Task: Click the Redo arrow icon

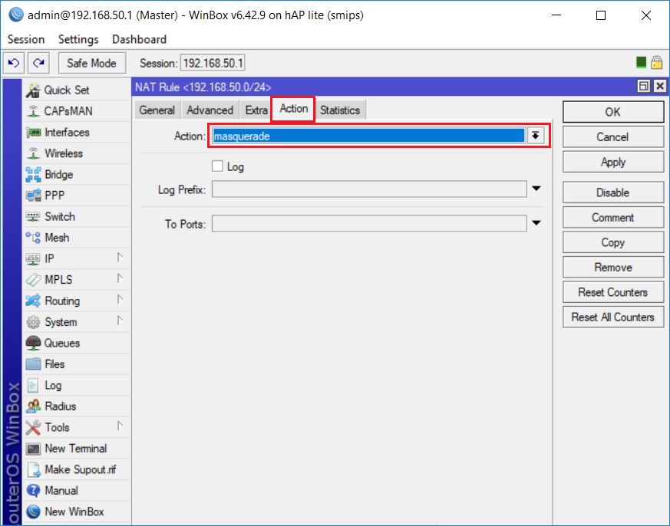Action: [39, 63]
